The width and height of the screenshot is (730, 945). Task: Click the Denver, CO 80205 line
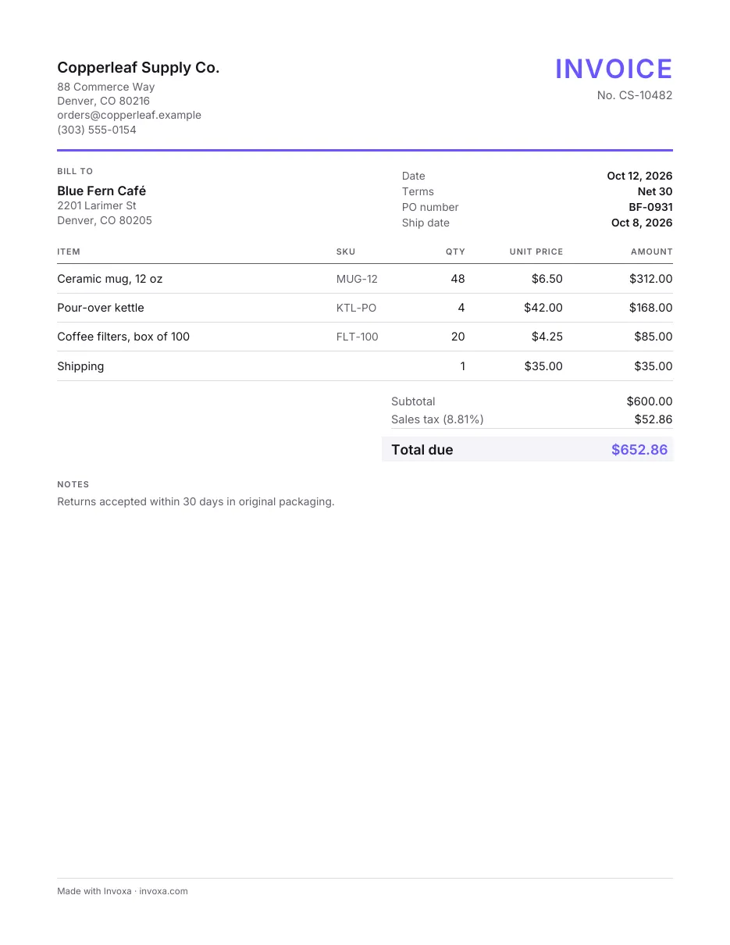click(x=105, y=220)
